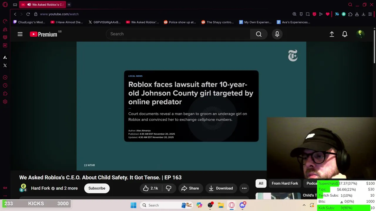View site security lock info

[36, 14]
